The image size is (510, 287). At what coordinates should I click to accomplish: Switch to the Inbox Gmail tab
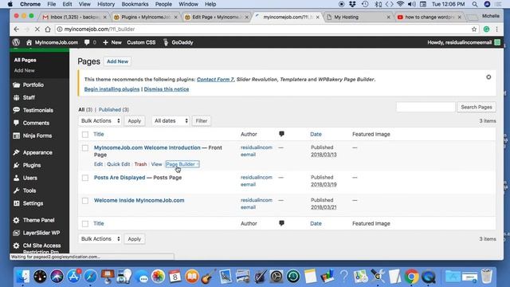pyautogui.click(x=74, y=17)
